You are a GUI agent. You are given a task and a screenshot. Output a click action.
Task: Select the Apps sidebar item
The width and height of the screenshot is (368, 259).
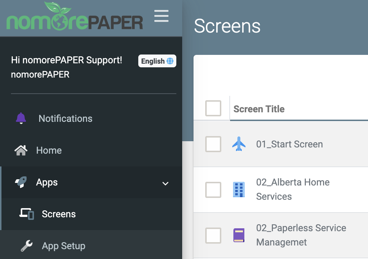[92, 182]
